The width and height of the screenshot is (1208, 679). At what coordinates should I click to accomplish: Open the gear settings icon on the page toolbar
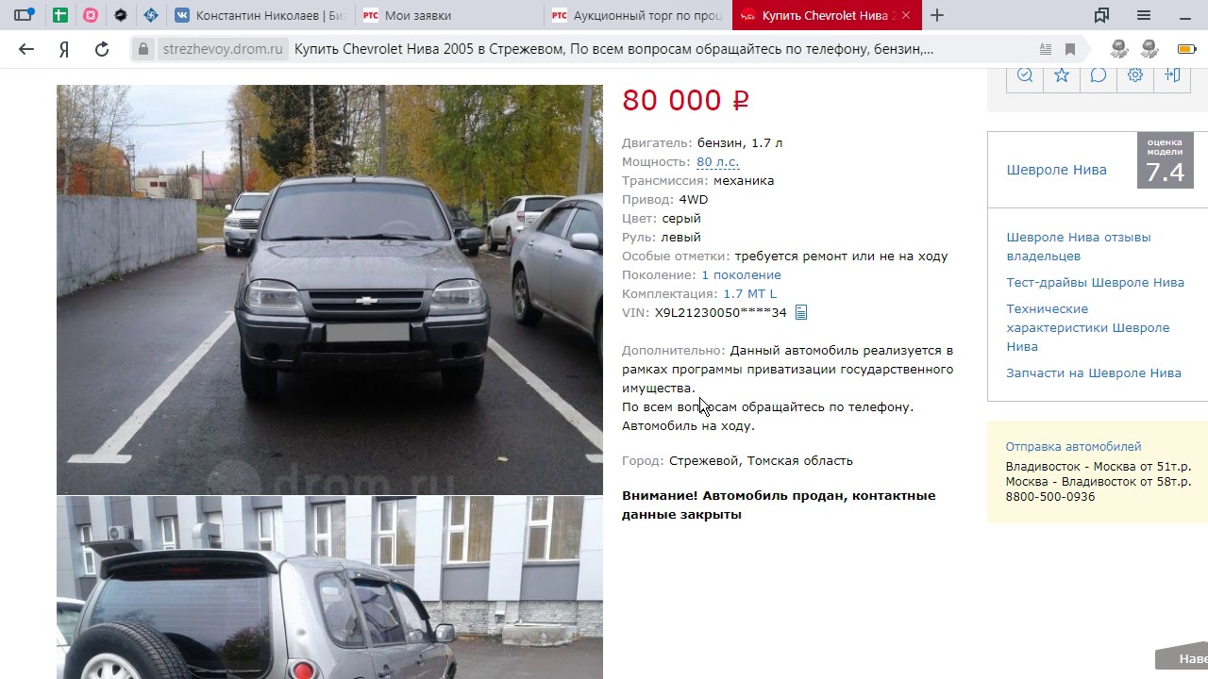coord(1135,75)
